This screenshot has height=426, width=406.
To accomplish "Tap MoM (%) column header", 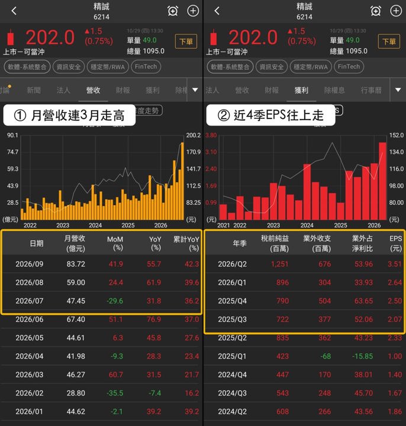I will point(115,243).
